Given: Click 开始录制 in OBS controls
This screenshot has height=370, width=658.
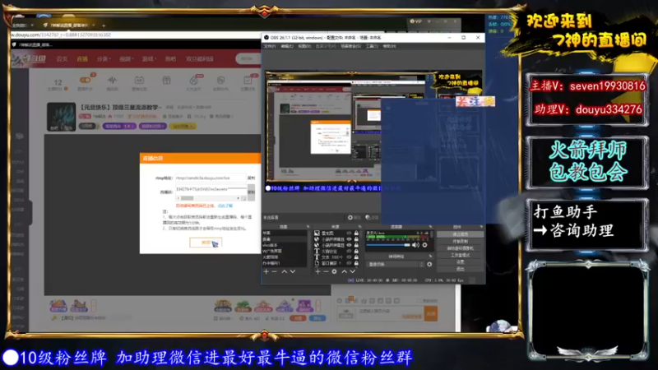Looking at the screenshot, I should point(461,241).
